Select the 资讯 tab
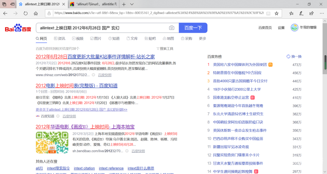The image size is (327, 174). [x=59, y=38]
